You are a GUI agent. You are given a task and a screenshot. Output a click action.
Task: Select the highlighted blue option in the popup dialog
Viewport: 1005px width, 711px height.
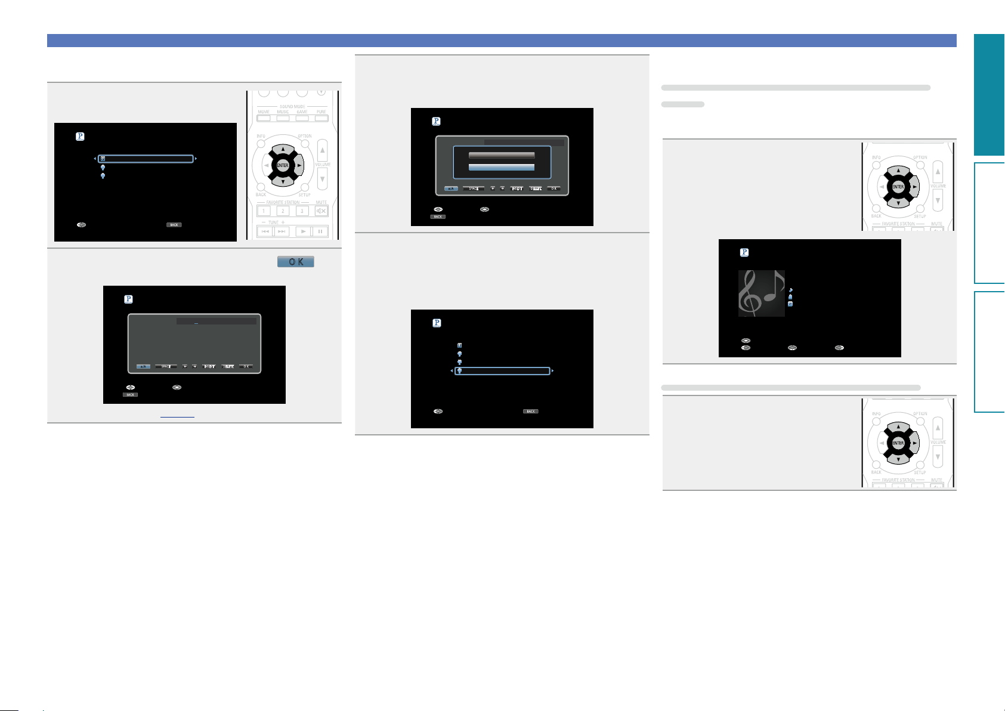(502, 167)
